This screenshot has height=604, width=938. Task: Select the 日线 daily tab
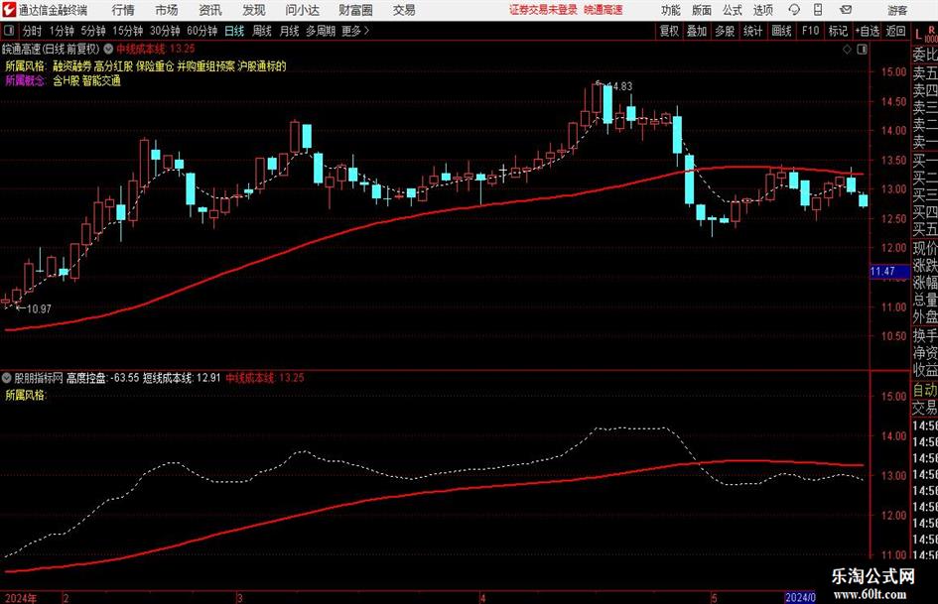click(234, 31)
